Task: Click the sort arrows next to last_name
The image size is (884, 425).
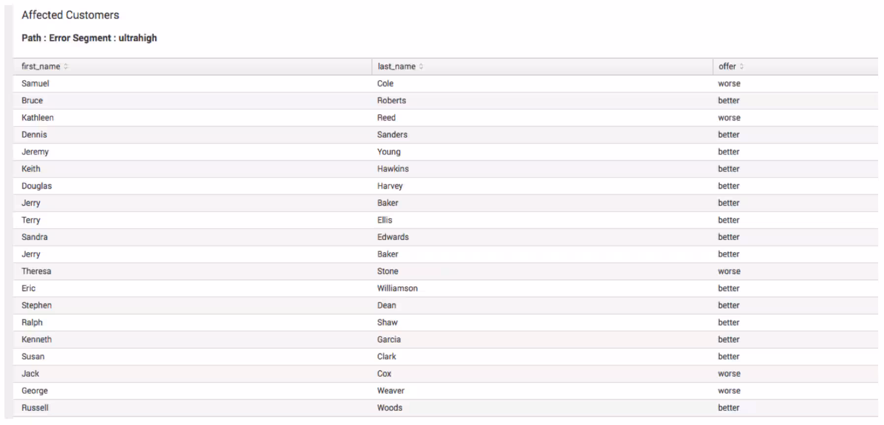Action: 421,66
